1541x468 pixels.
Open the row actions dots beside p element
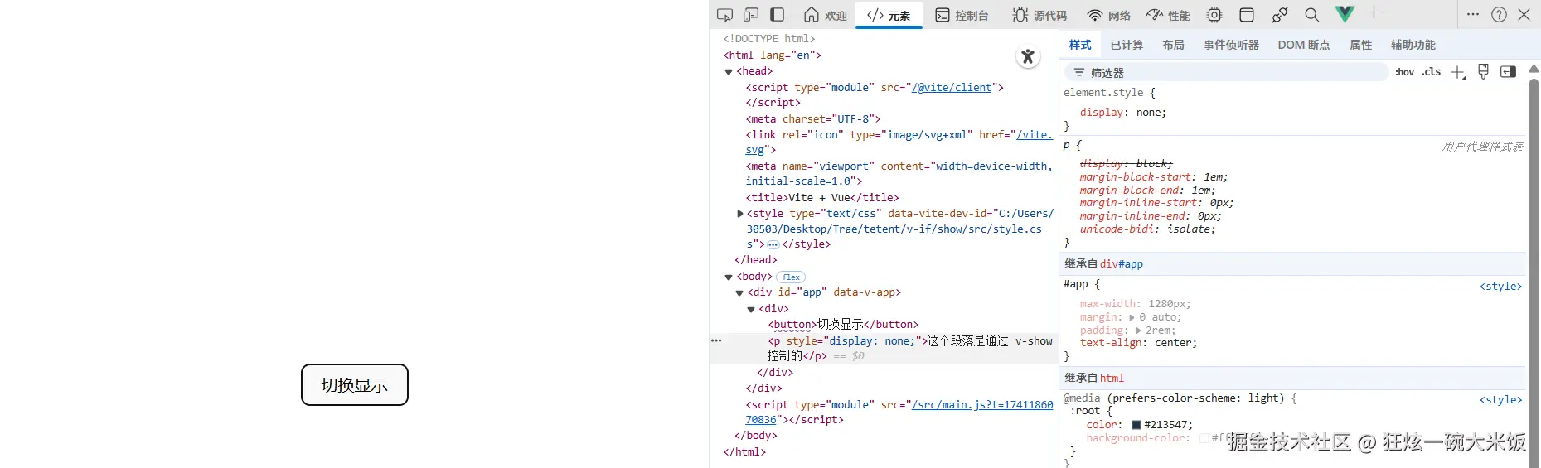tap(716, 340)
